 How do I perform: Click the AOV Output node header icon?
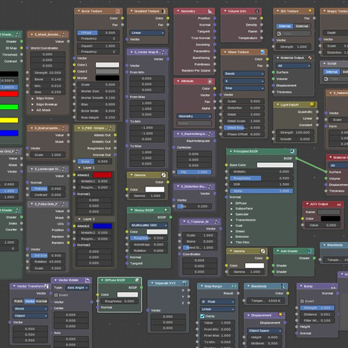pos(339,204)
